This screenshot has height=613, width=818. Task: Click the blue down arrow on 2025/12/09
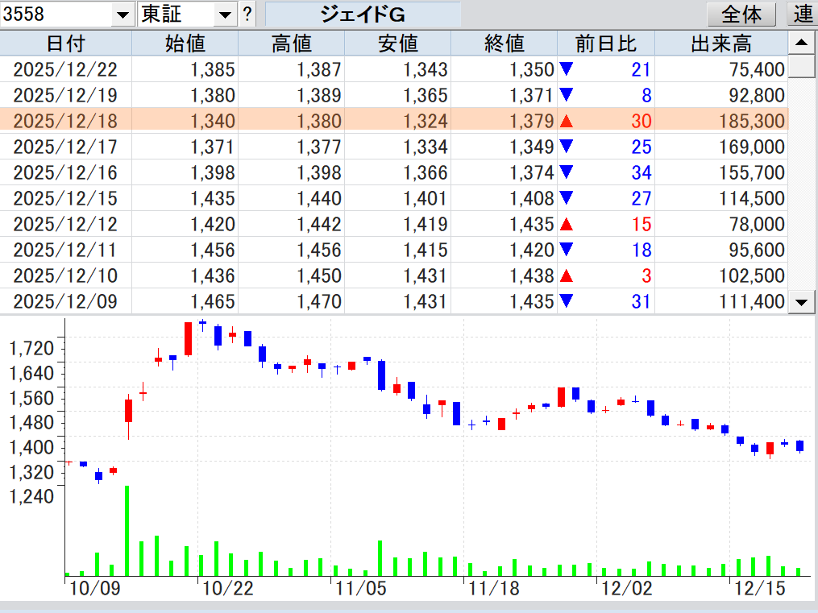[x=567, y=301]
